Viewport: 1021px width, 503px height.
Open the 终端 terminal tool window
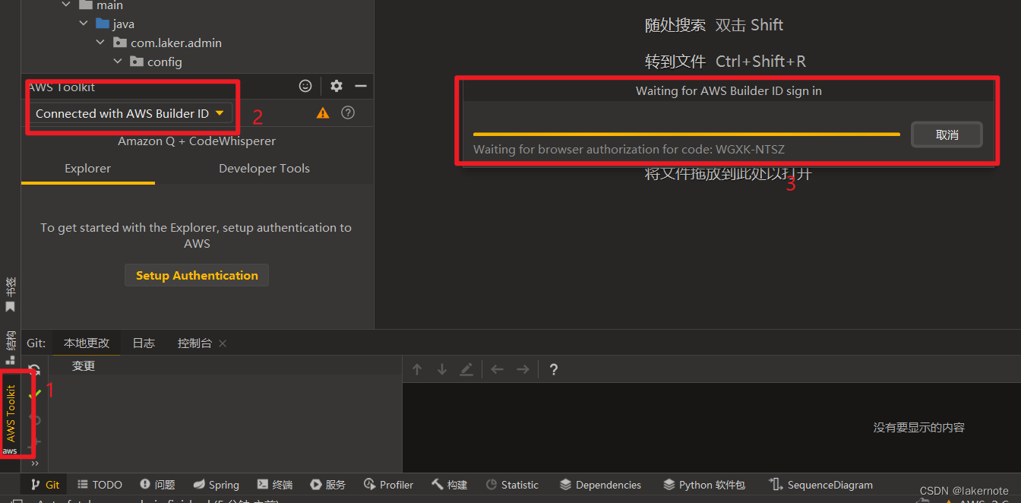click(x=275, y=485)
